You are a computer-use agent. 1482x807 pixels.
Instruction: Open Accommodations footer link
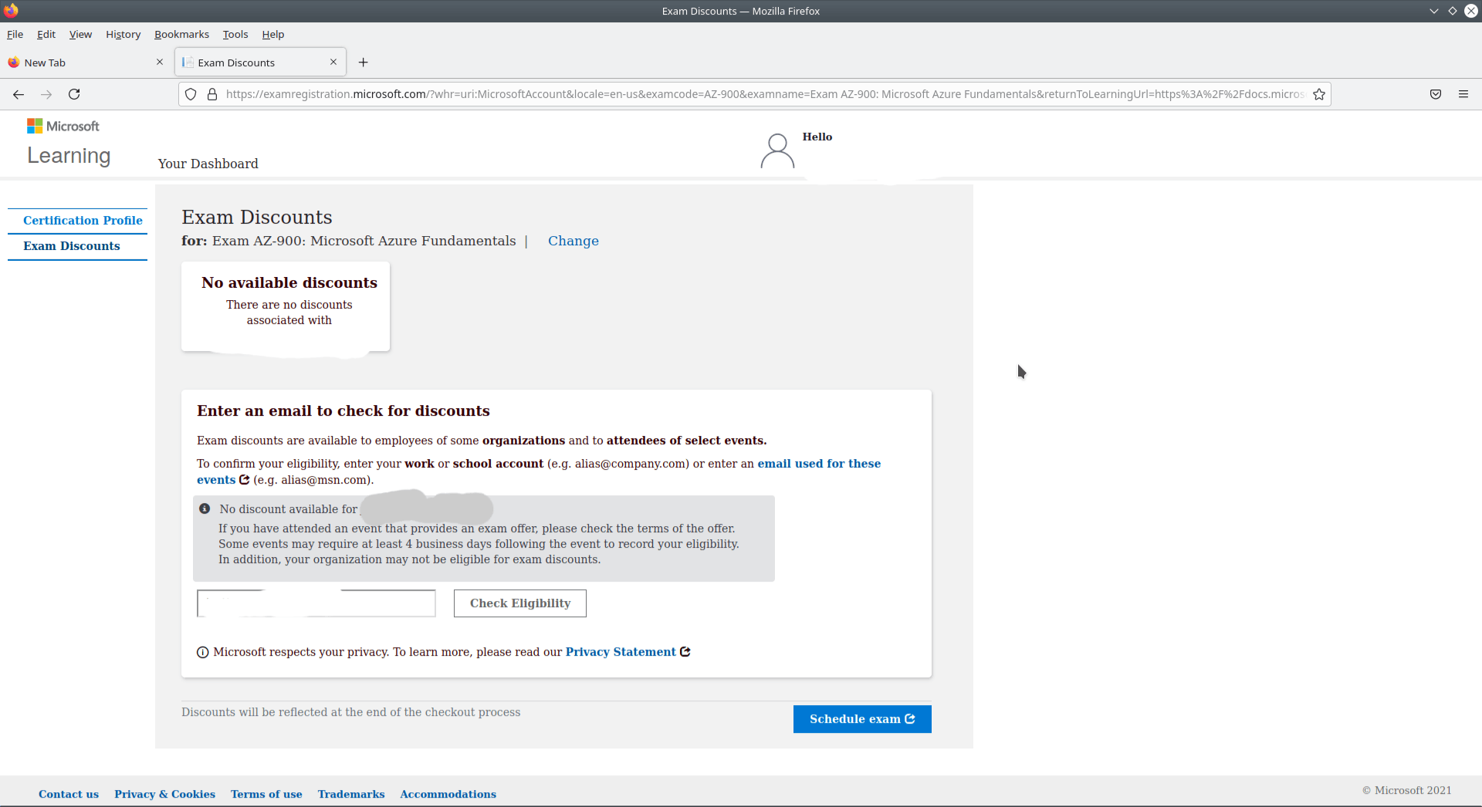(x=448, y=794)
